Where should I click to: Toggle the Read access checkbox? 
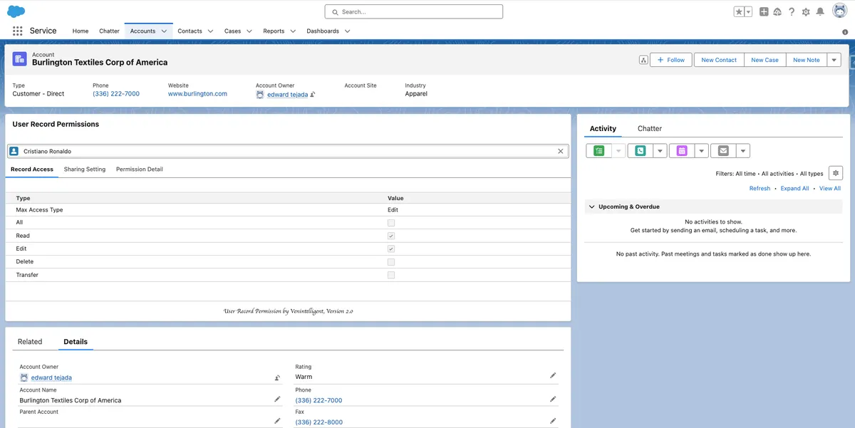391,236
